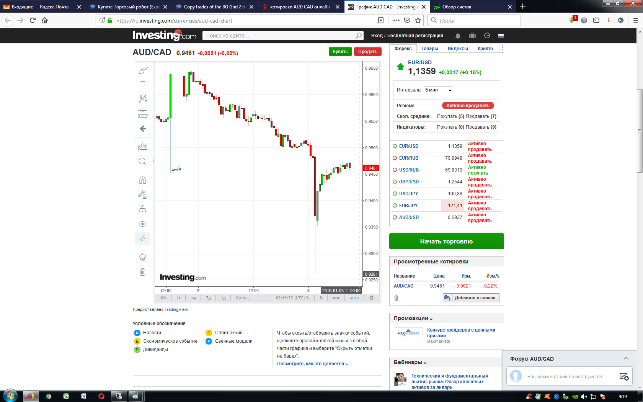The height and width of the screenshot is (402, 643).
Task: Open the object tree layers icon
Action: 142,257
